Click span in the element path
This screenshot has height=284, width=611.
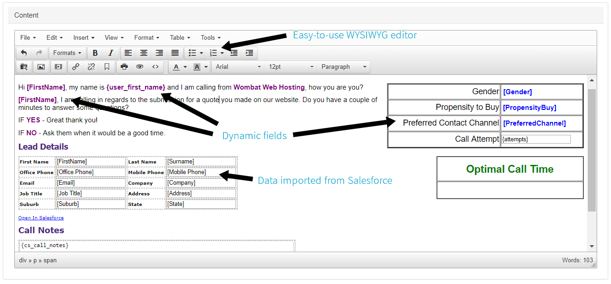pos(50,260)
